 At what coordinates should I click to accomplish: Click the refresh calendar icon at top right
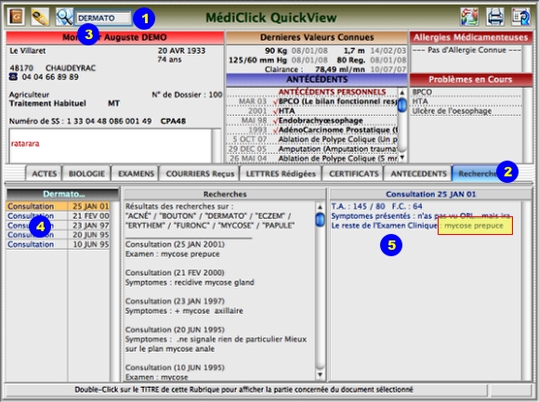click(520, 17)
